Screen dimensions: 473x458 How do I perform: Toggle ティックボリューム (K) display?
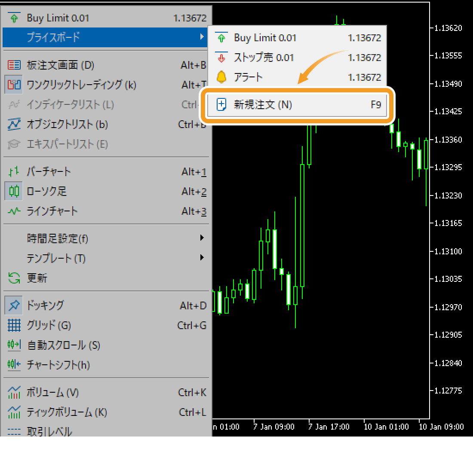click(106, 412)
